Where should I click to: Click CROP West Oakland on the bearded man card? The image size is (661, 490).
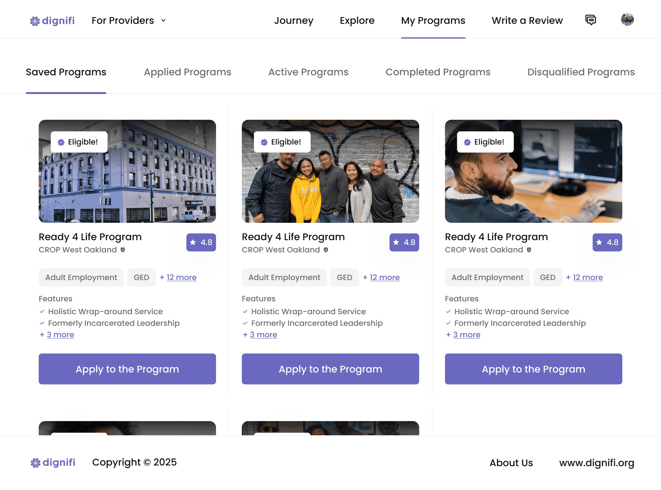(x=484, y=250)
